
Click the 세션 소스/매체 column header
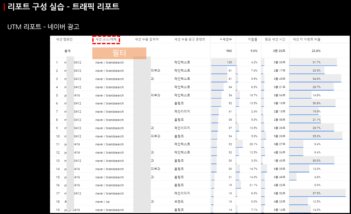pos(106,39)
